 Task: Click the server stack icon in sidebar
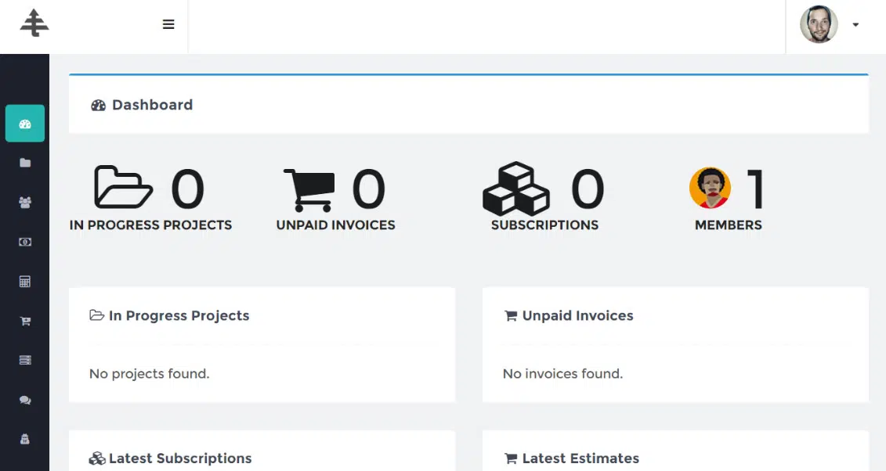pos(25,360)
